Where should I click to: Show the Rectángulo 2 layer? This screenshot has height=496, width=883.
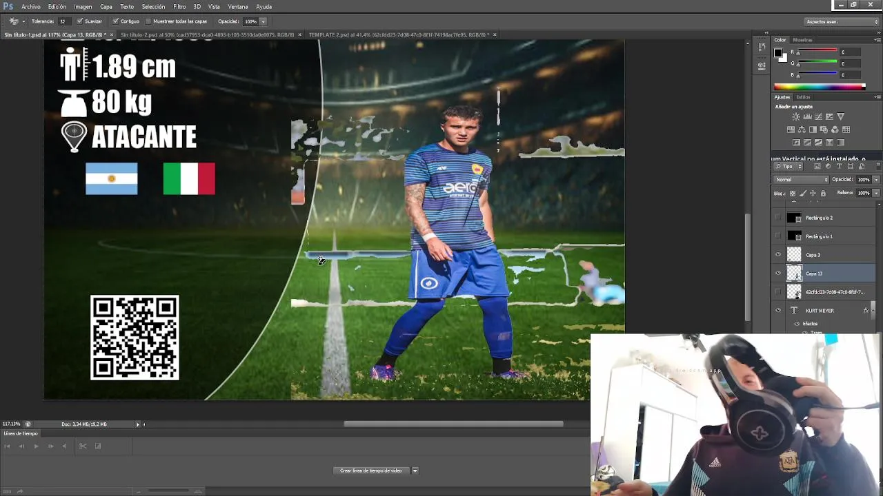pyautogui.click(x=778, y=218)
